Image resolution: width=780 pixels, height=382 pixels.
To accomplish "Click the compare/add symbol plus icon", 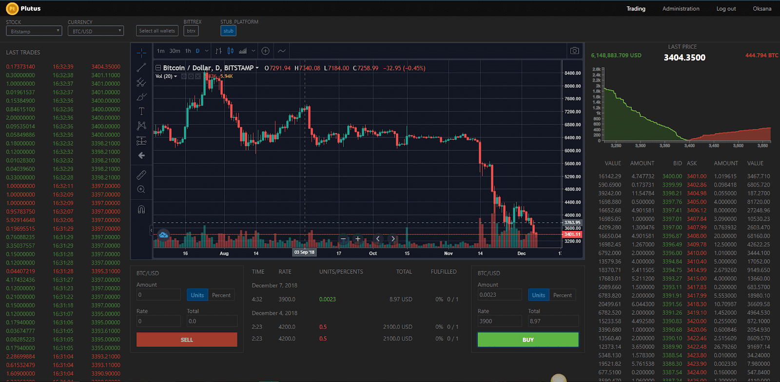I will (265, 51).
